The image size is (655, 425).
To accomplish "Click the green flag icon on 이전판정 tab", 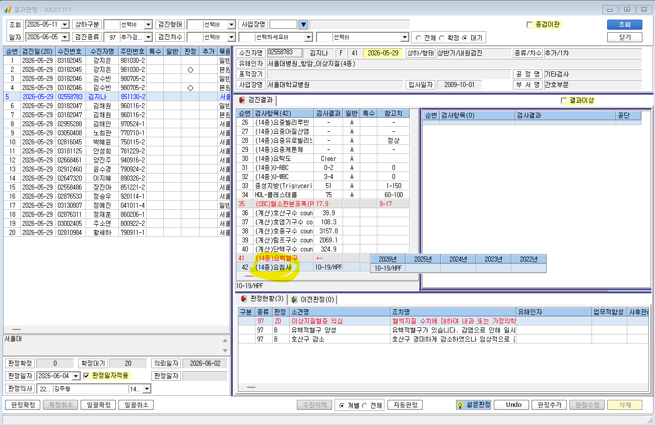I will [x=294, y=299].
